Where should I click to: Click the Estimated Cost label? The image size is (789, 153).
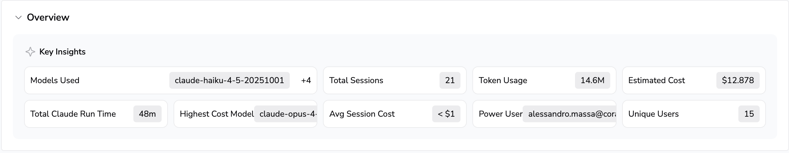pos(656,80)
